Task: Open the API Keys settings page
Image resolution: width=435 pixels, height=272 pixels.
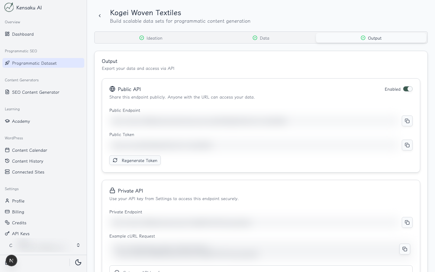Action: [x=21, y=234]
